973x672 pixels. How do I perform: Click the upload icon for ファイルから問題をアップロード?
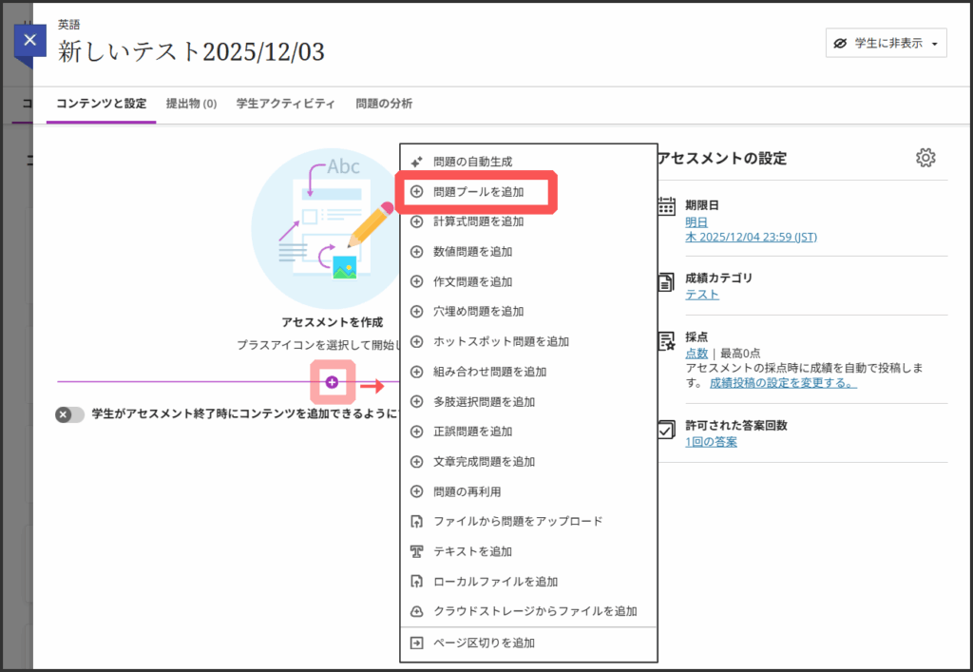tap(416, 521)
